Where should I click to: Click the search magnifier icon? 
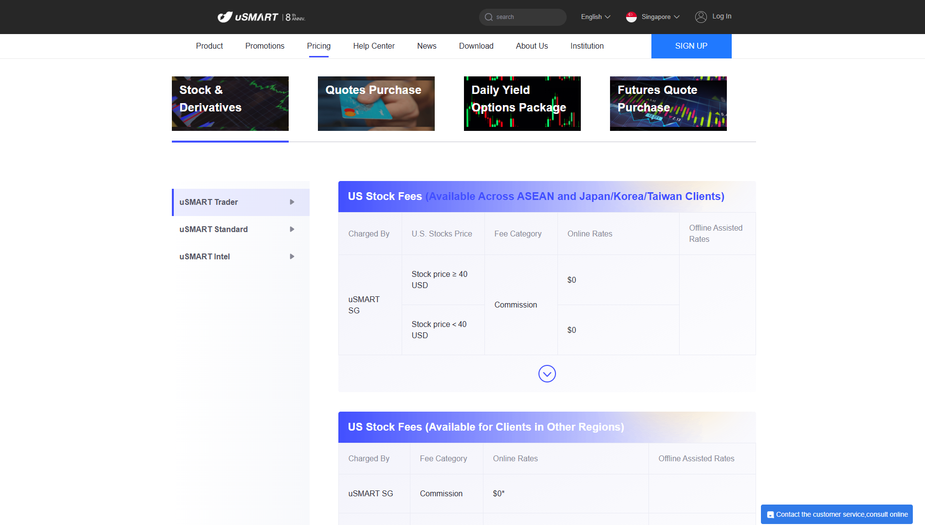click(x=489, y=17)
